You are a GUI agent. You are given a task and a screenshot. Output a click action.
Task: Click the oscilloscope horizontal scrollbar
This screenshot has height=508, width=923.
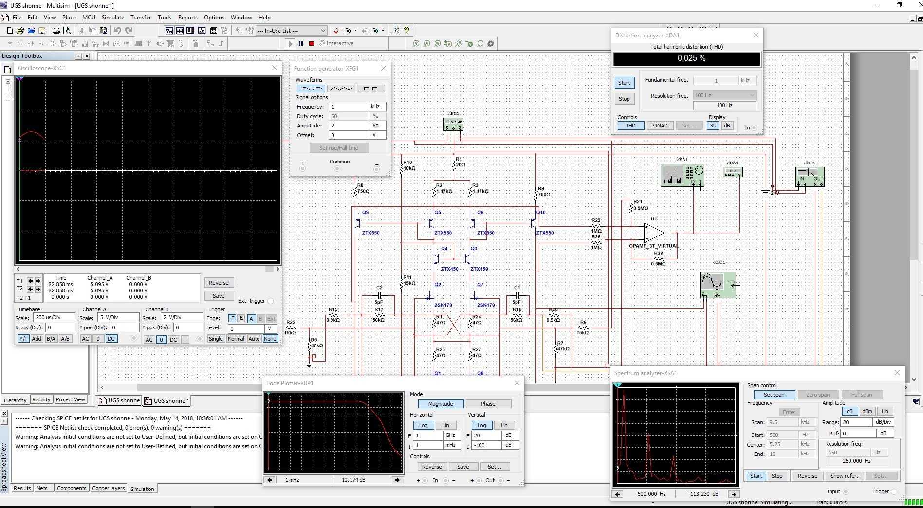pyautogui.click(x=148, y=269)
